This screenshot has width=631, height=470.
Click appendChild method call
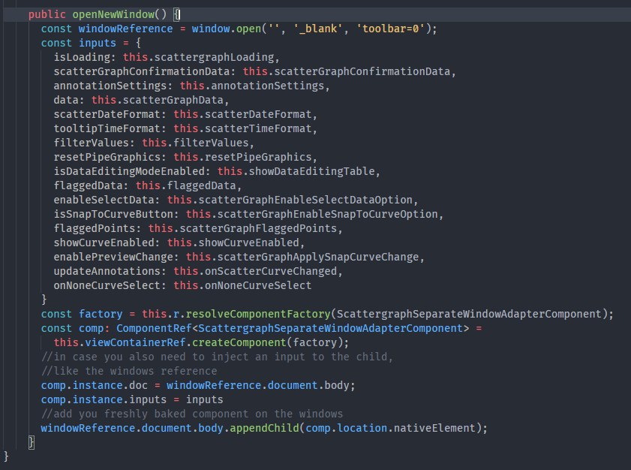264,428
